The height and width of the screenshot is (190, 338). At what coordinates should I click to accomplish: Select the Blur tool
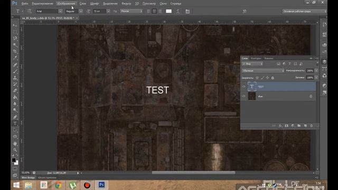click(x=15, y=103)
